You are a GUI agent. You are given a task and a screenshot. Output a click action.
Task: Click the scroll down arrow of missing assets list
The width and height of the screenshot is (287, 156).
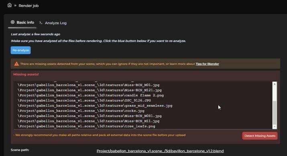[x=275, y=127]
